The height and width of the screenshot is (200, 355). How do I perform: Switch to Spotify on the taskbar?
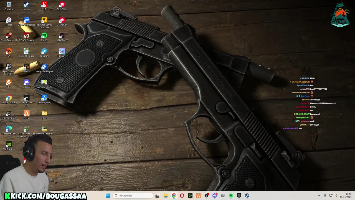(x=231, y=196)
